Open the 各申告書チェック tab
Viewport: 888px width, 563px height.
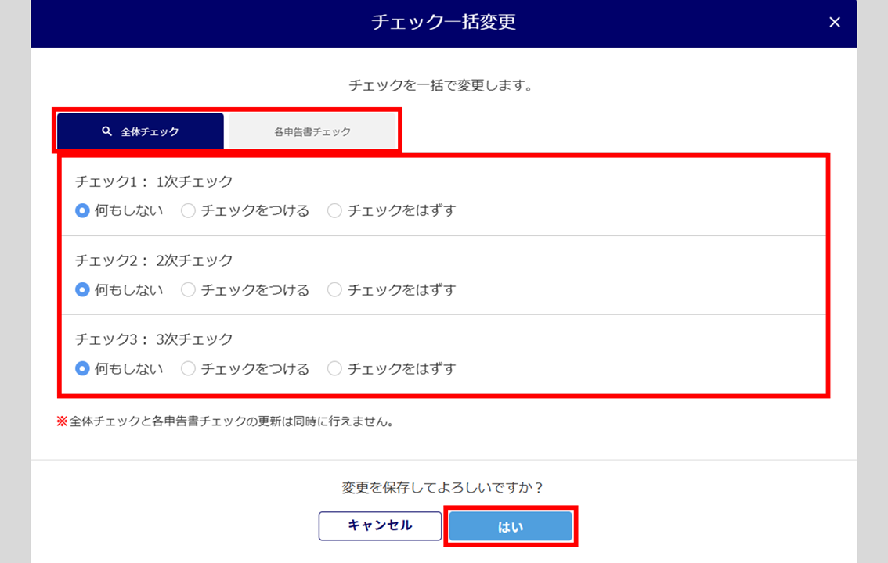tap(312, 131)
